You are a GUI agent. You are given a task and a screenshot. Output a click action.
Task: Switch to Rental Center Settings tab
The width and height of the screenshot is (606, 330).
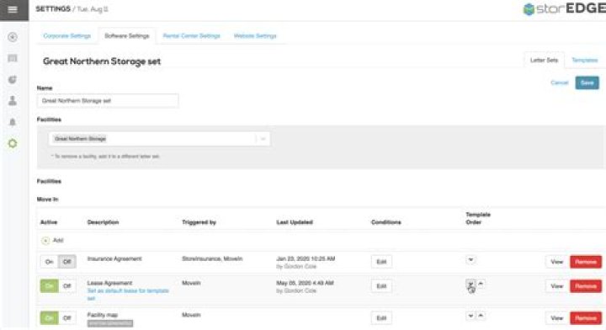pos(191,36)
